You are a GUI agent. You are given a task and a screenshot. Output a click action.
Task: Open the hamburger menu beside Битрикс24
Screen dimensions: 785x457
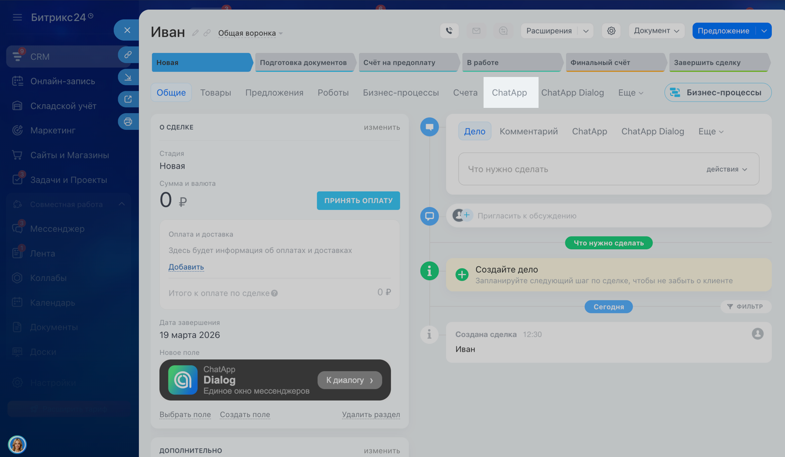(x=17, y=18)
